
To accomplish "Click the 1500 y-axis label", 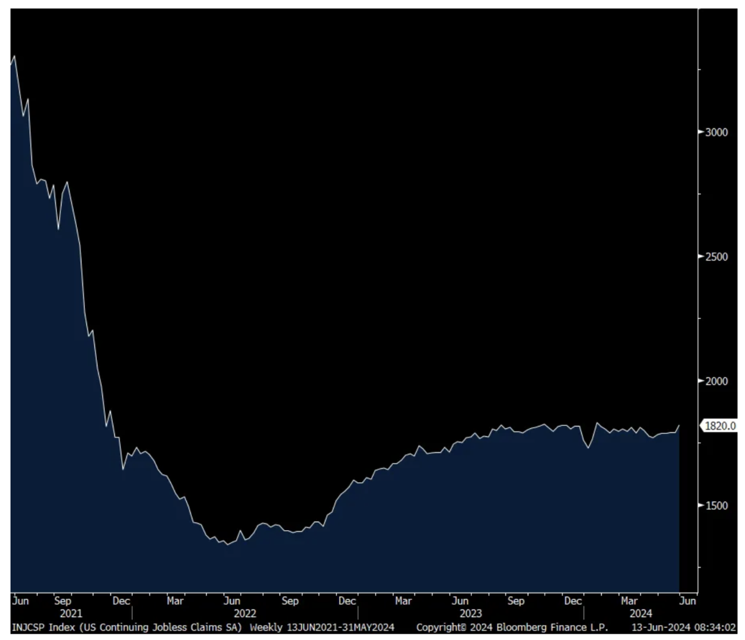I will [x=716, y=505].
